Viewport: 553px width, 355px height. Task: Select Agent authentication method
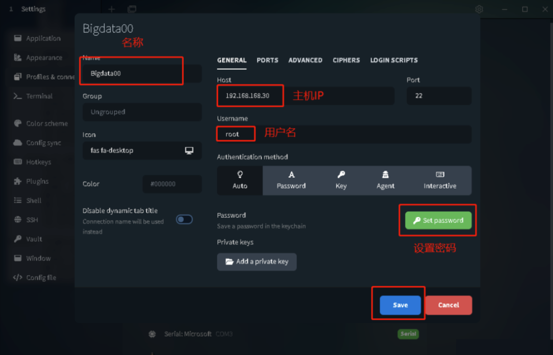click(x=386, y=180)
